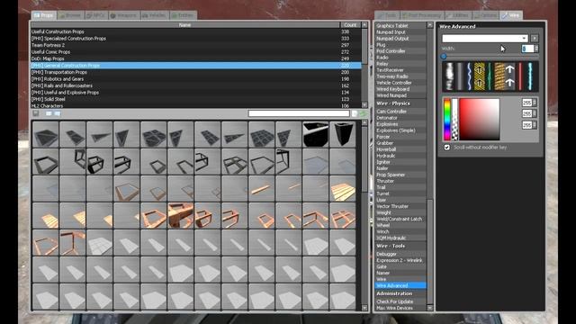
Task: Spawn the black open box prop
Action: point(316,134)
